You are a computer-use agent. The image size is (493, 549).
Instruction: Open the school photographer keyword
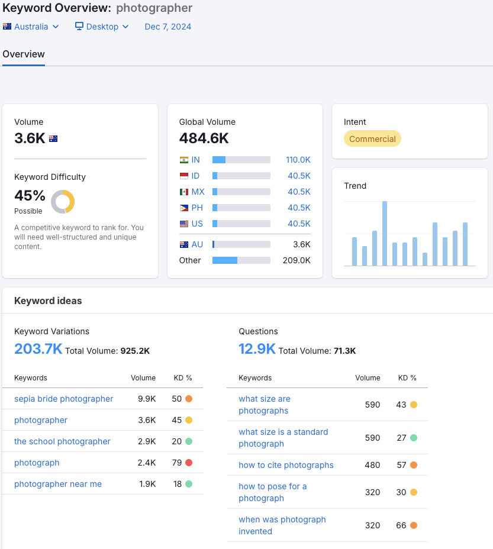point(62,441)
